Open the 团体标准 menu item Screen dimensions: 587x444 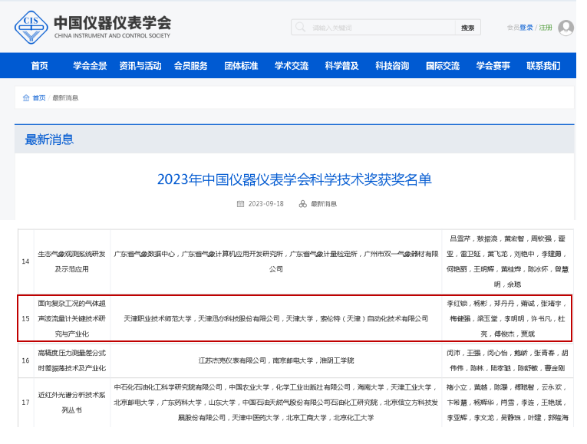tap(241, 66)
